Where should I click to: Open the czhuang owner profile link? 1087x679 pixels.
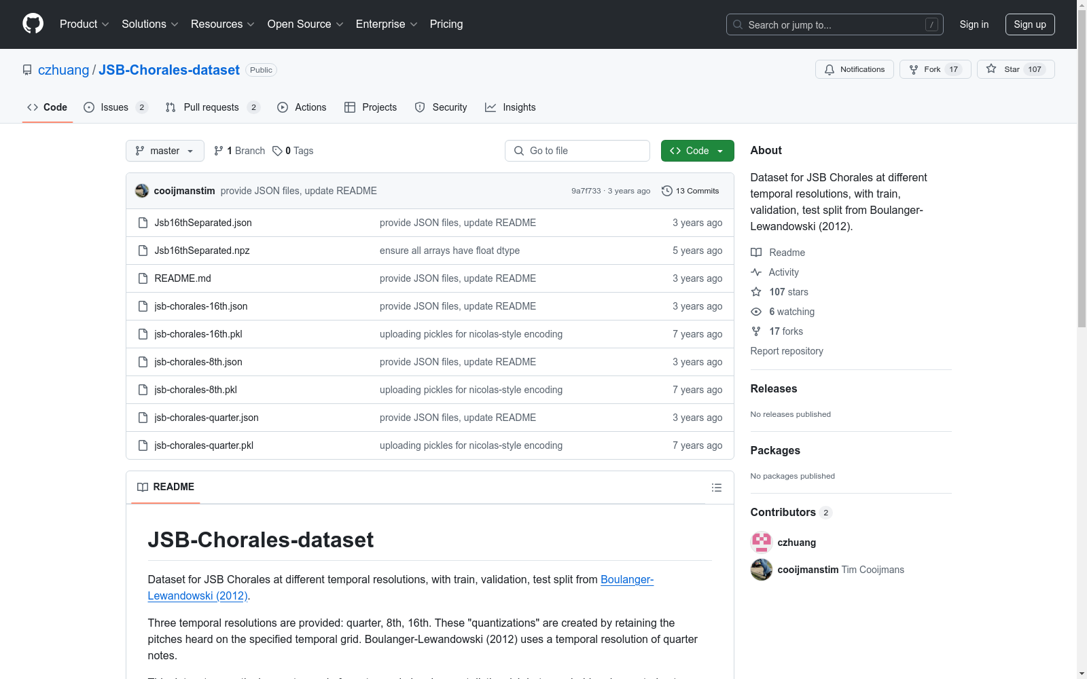click(63, 70)
